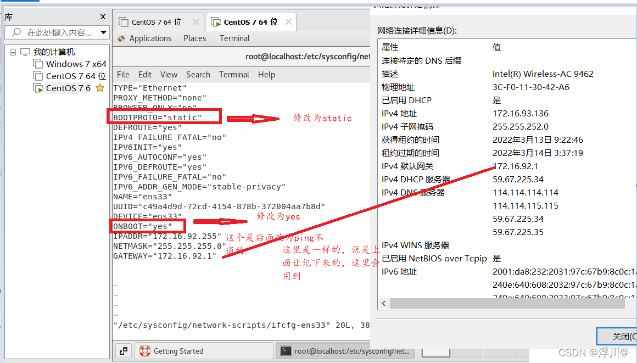Click the terminal icon in the taskbar

[286, 351]
